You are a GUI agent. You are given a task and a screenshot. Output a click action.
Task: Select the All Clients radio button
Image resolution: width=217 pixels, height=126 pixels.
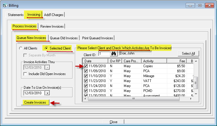point(20,48)
